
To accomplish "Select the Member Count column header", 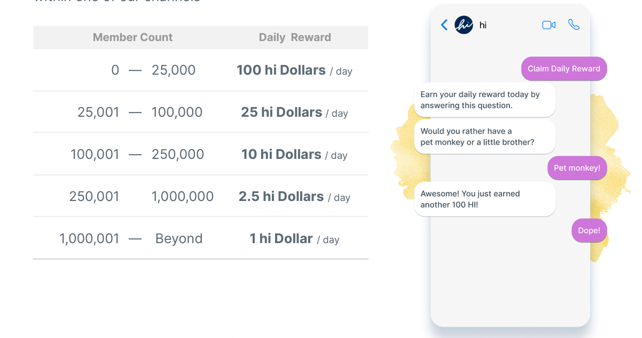I will point(132,37).
